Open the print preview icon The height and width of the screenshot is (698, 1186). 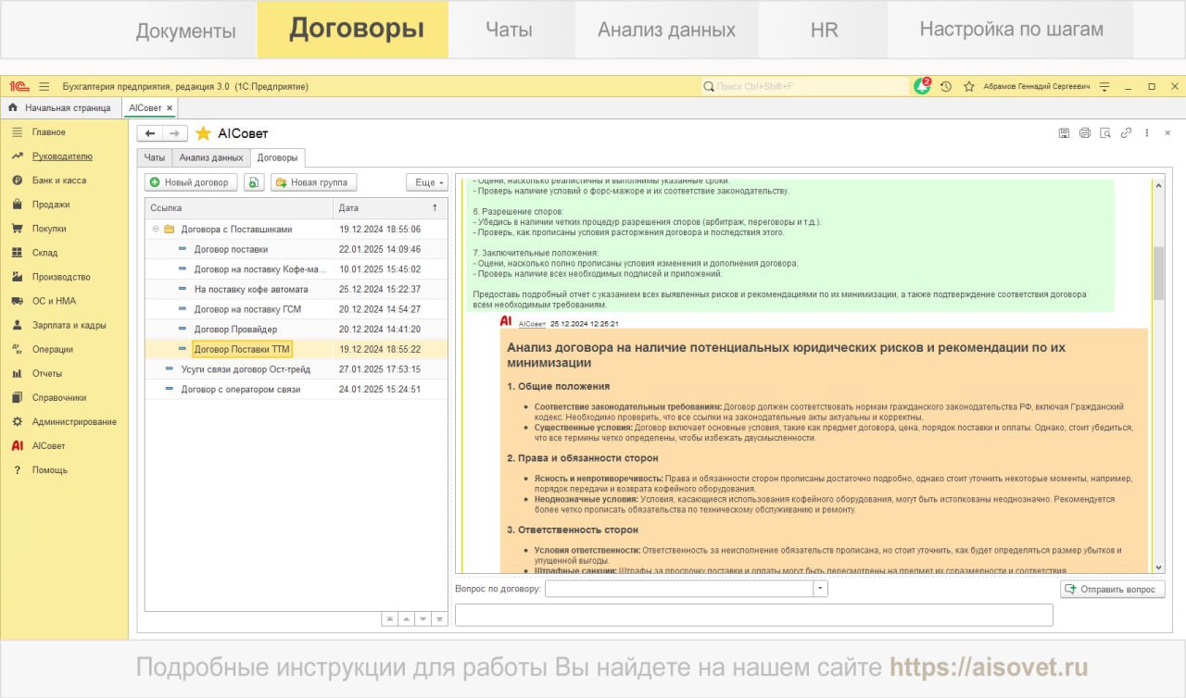tap(1105, 133)
